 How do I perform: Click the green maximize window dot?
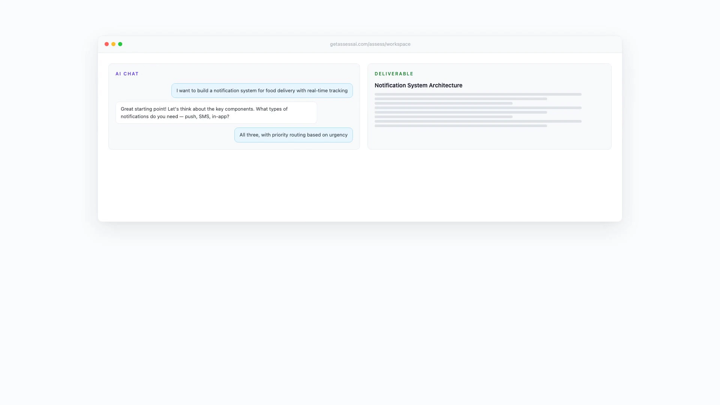pyautogui.click(x=120, y=44)
